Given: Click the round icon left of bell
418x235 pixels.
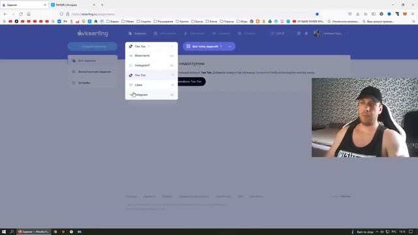Looking at the screenshot, I should pyautogui.click(x=299, y=33).
